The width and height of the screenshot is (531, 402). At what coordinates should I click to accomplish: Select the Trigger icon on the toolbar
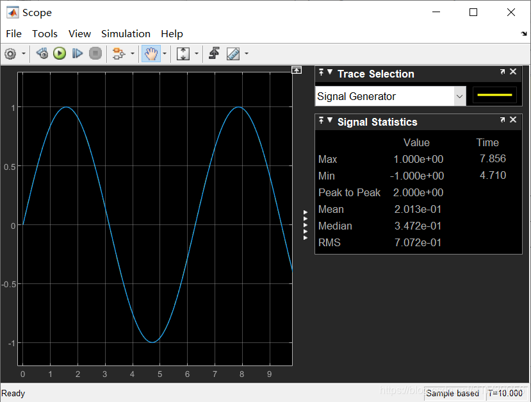pos(214,53)
